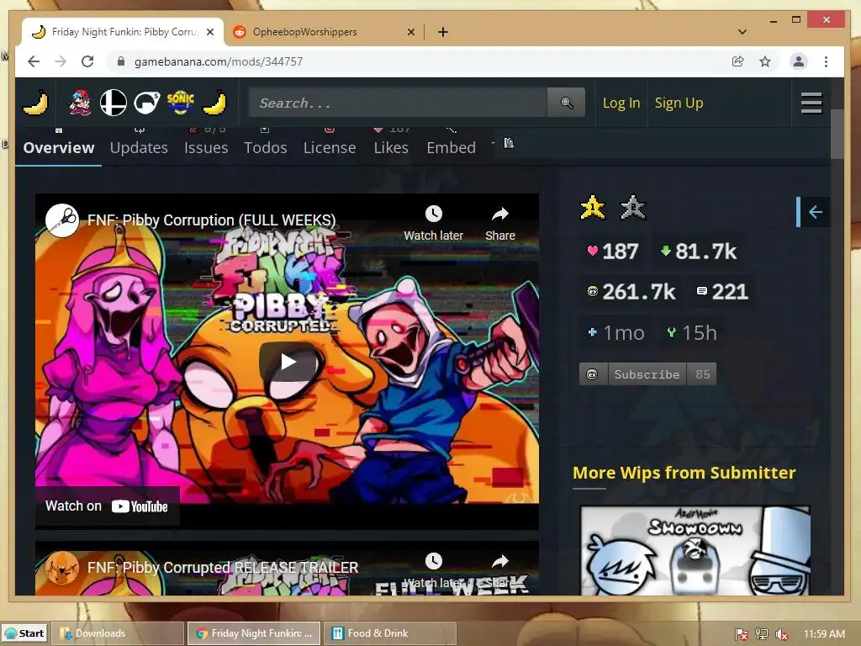The image size is (861, 646).
Task: Click Watch later on Pibby Corruption video
Action: 433,224
